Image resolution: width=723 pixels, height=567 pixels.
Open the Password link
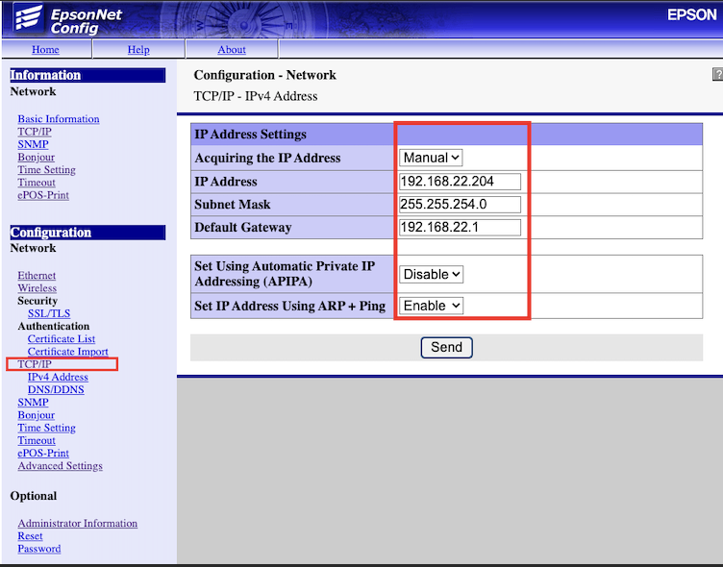click(39, 549)
